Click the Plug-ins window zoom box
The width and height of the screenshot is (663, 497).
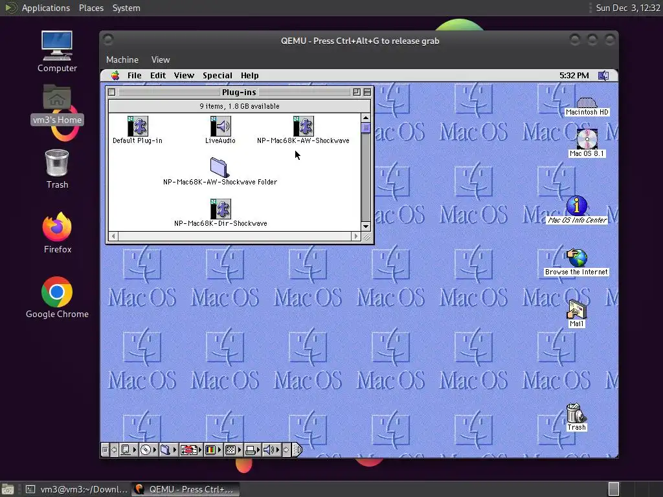357,92
